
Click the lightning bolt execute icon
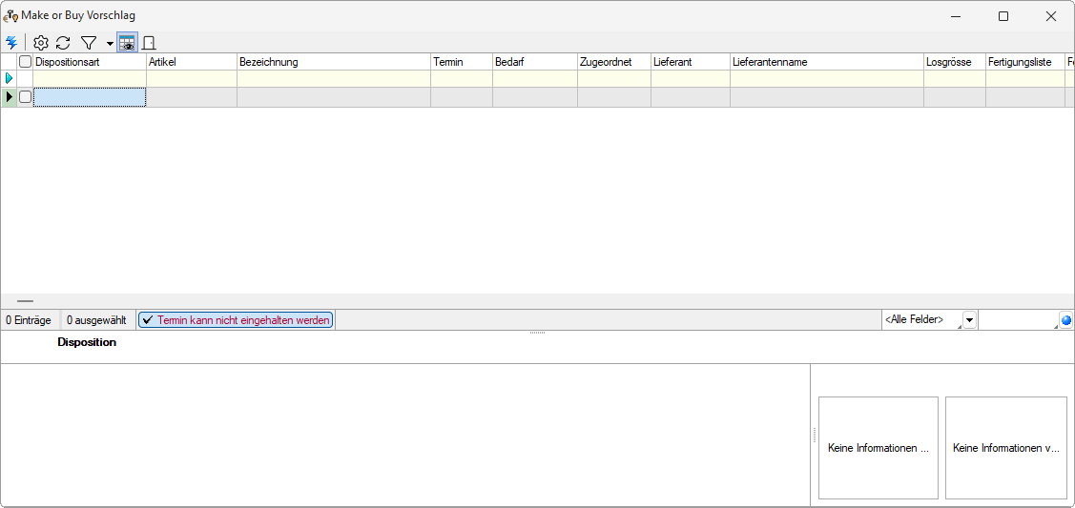[11, 43]
